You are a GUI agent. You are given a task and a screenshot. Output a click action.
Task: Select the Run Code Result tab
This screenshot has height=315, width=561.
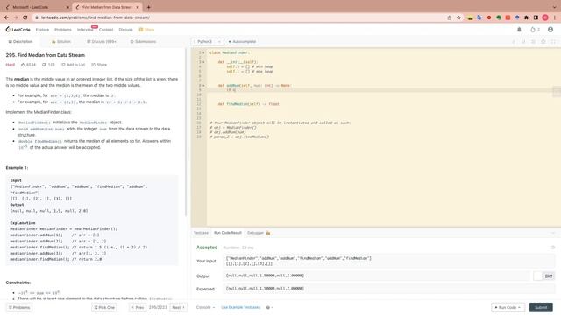click(228, 233)
